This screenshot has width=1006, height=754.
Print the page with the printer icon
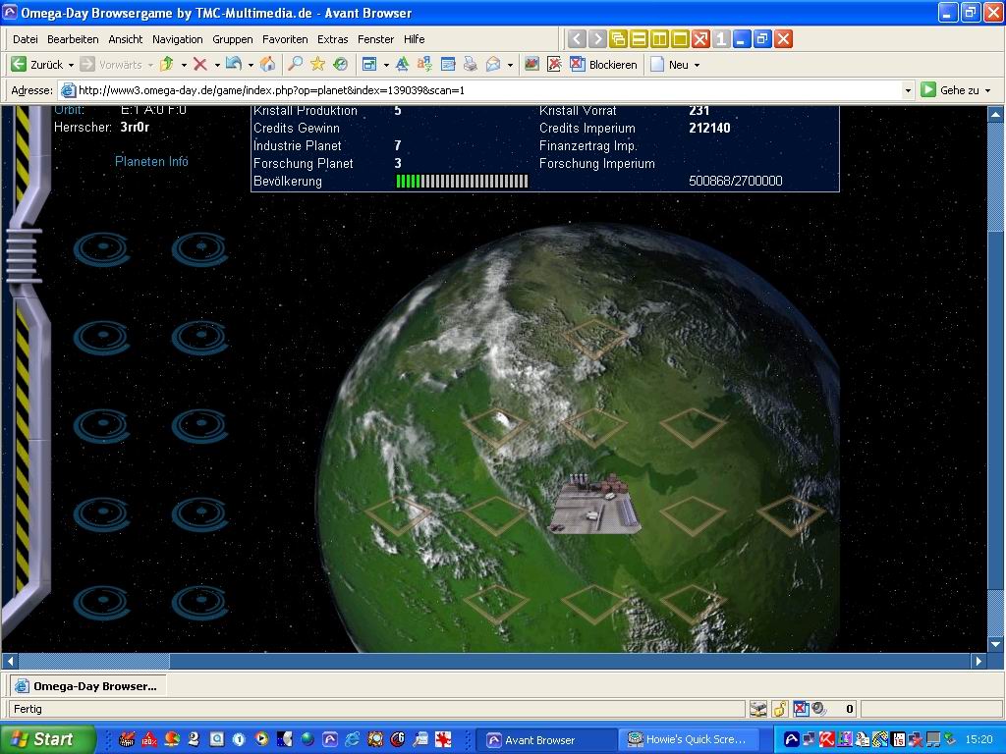point(471,64)
